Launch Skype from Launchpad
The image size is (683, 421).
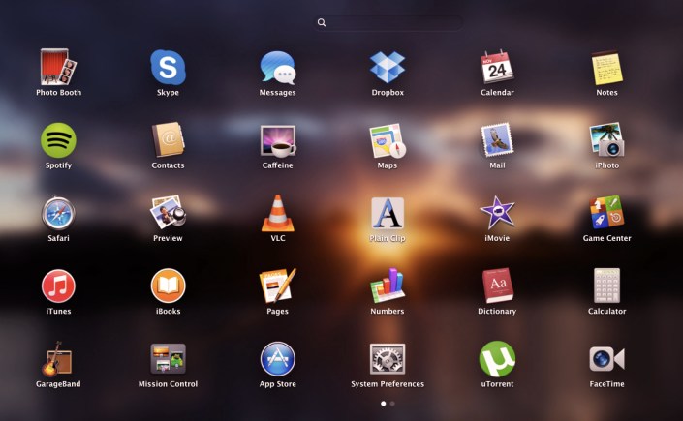[x=168, y=68]
